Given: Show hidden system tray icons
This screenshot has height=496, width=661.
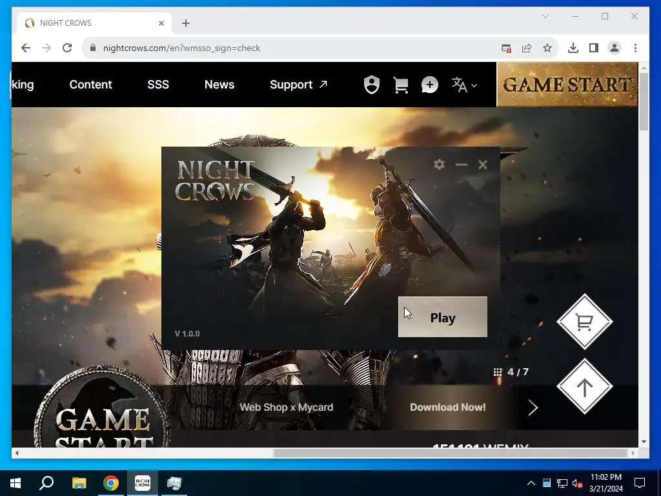Looking at the screenshot, I should tap(531, 483).
